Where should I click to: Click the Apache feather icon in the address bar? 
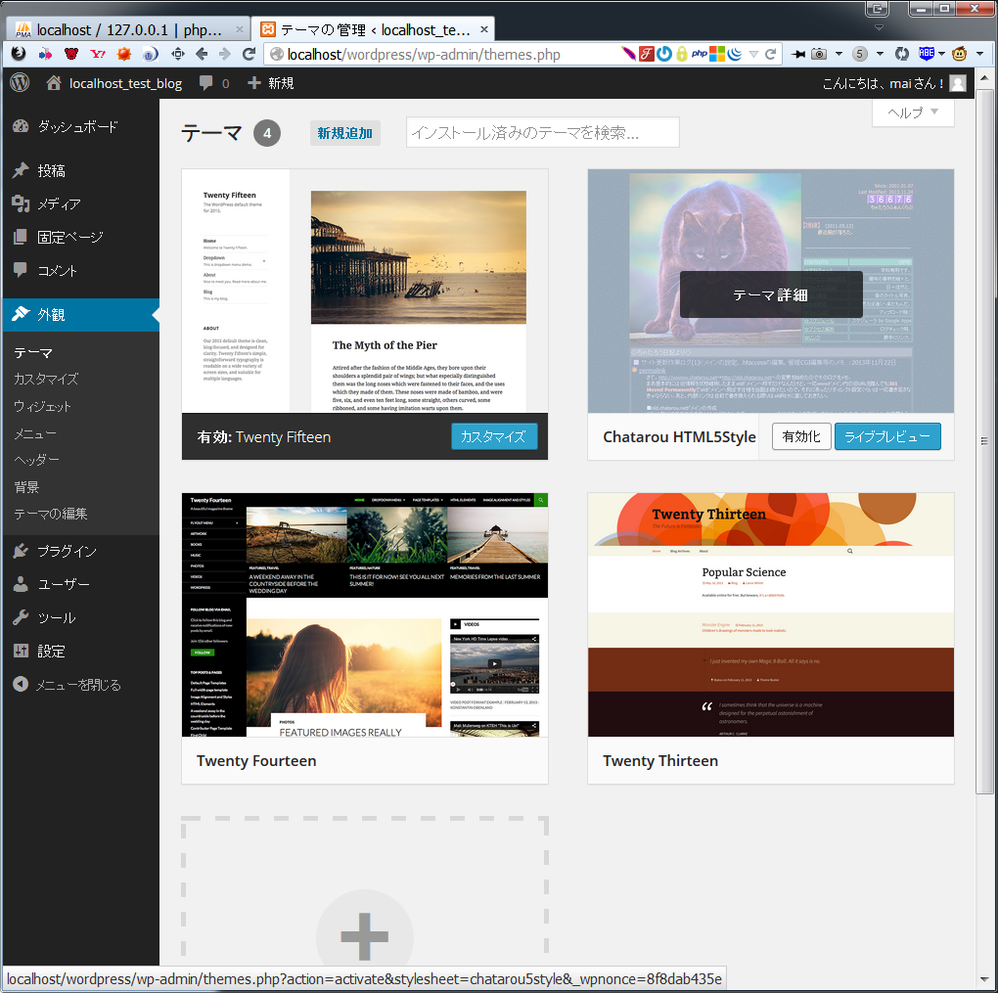(628, 54)
